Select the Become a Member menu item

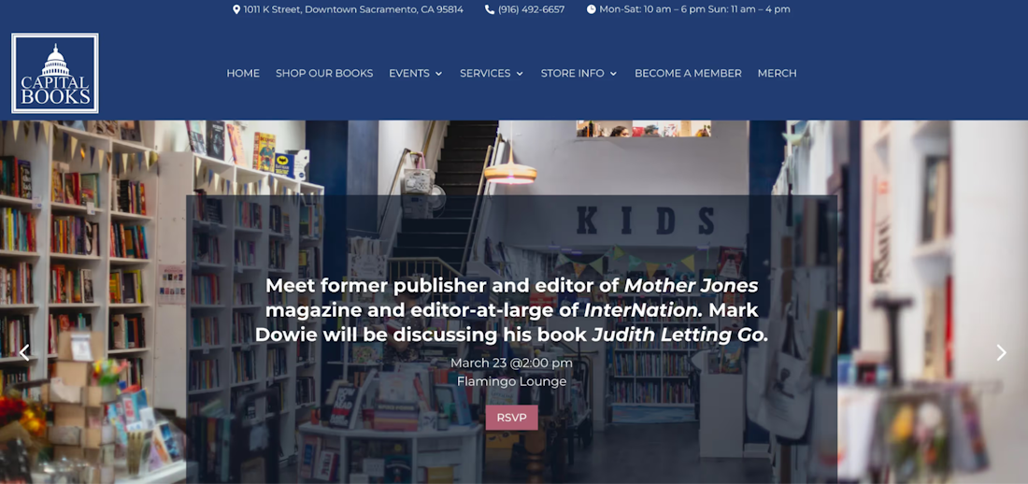pyautogui.click(x=689, y=74)
